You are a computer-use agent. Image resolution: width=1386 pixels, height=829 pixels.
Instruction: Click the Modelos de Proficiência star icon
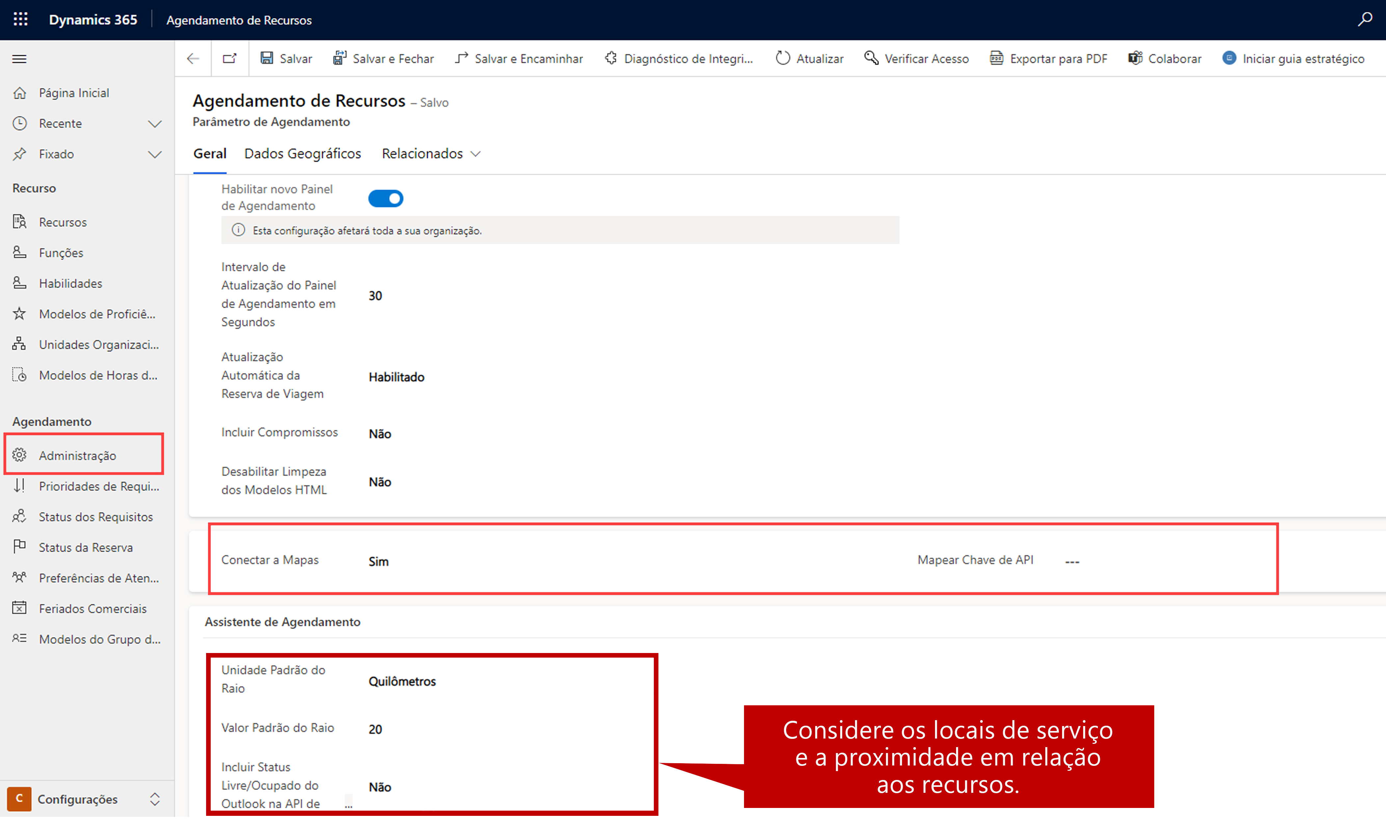(19, 314)
